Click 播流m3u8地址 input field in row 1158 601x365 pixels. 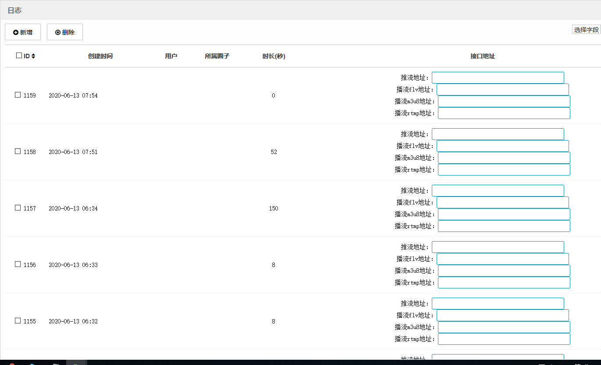coord(504,158)
